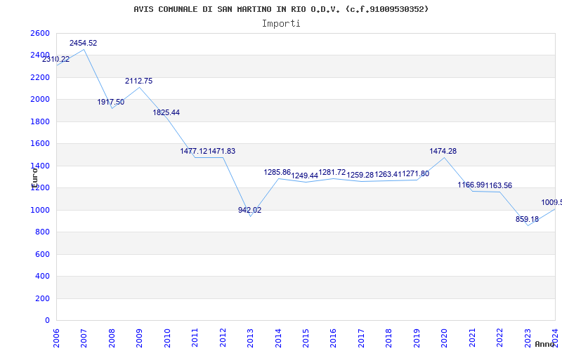
Task: Click the x-axis year 2018
Action: click(x=389, y=338)
